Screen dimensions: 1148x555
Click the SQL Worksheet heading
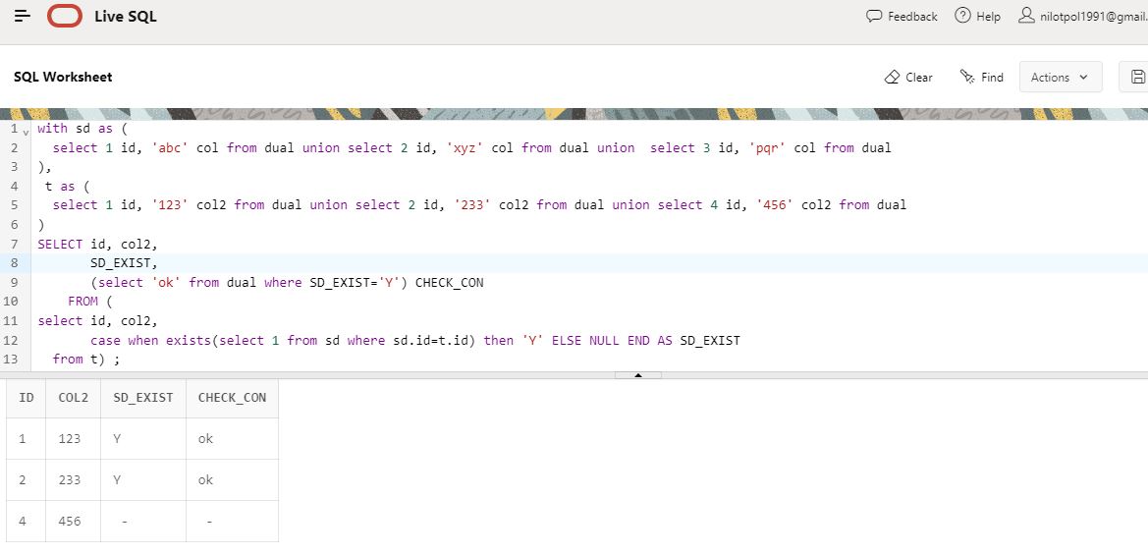click(x=63, y=77)
